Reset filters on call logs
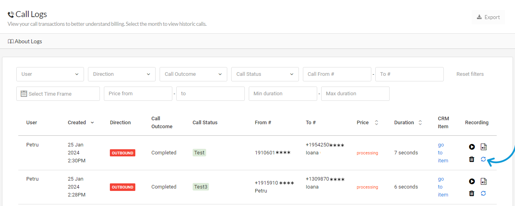Image resolution: width=515 pixels, height=206 pixels. click(x=470, y=74)
